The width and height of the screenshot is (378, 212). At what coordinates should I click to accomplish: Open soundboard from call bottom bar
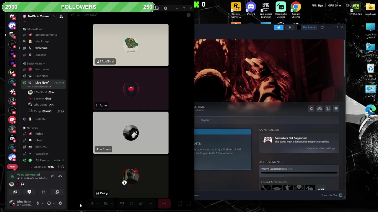(141, 203)
